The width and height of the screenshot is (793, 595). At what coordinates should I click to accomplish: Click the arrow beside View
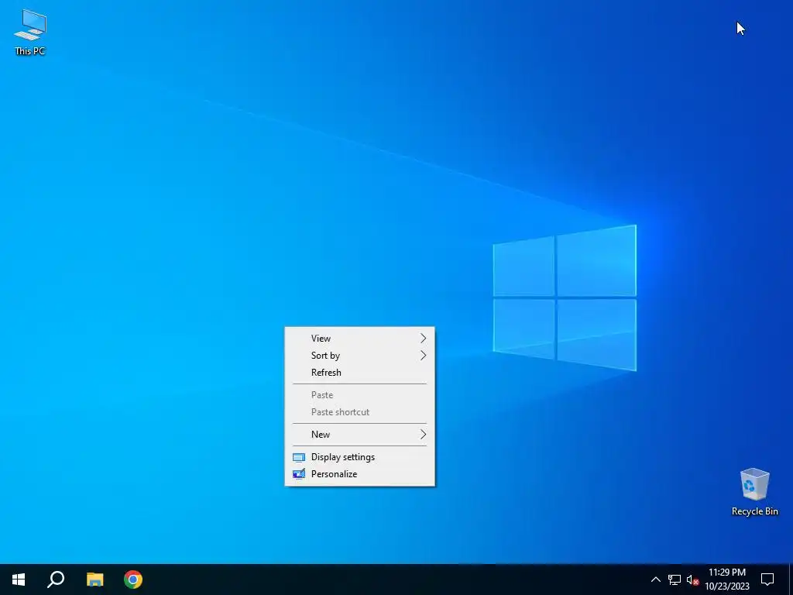click(424, 338)
